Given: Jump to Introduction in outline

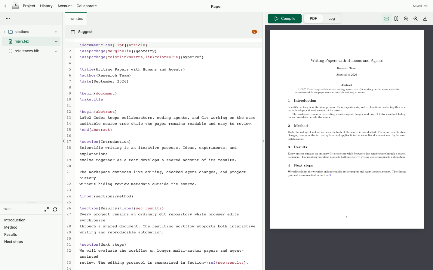Looking at the screenshot, I should (x=15, y=220).
